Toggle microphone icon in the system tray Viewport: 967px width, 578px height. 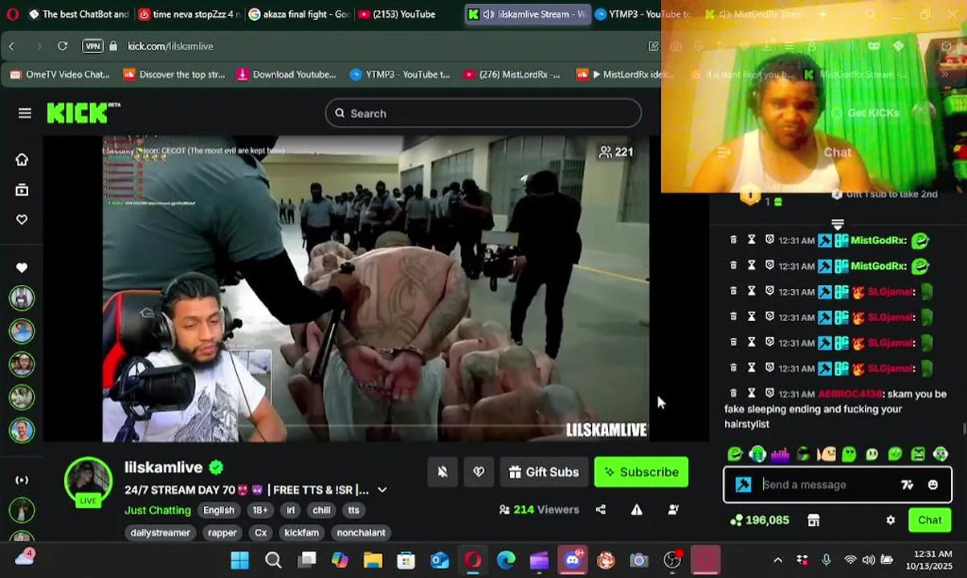point(826,560)
